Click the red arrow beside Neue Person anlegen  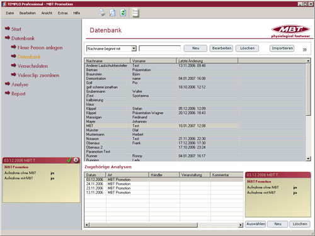point(14,47)
